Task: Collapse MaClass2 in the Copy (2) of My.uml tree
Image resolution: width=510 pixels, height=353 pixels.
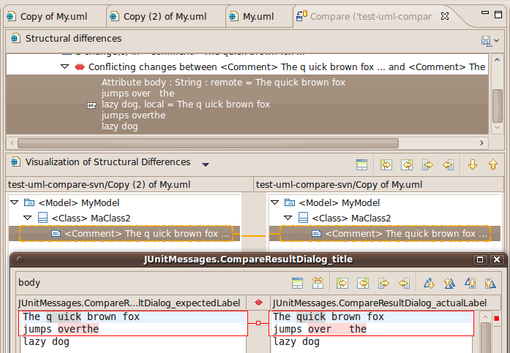Action: point(28,218)
